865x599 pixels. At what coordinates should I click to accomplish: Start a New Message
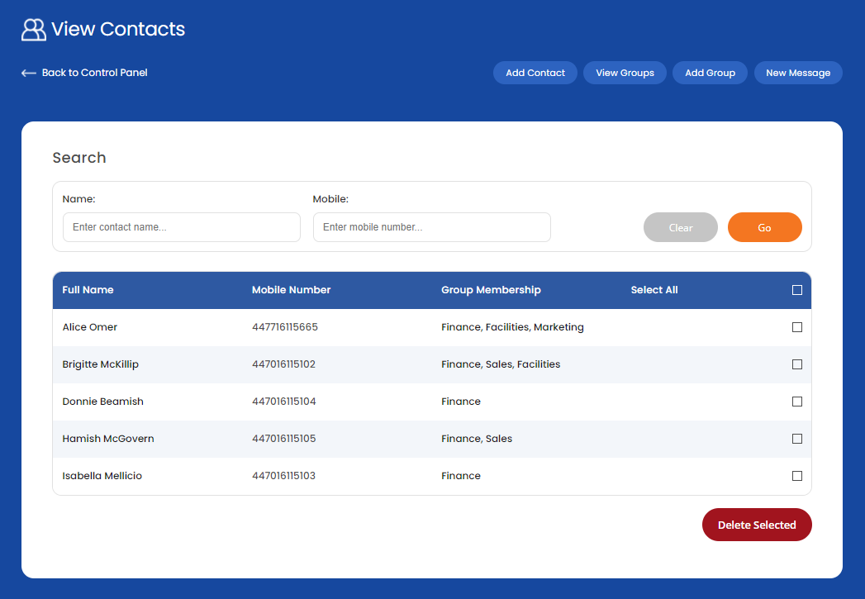click(797, 73)
